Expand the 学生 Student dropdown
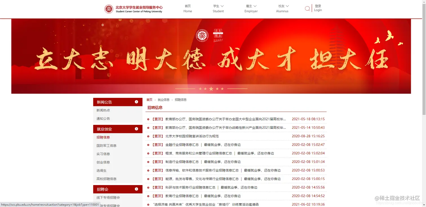The width and height of the screenshot is (426, 207). coord(218,8)
